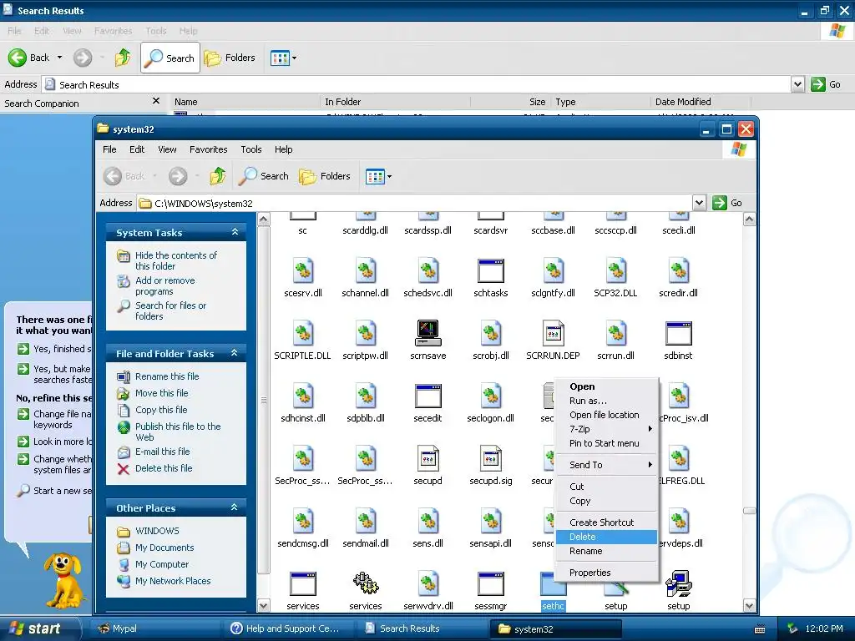Select Create Shortcut in context menu
Image resolution: width=855 pixels, height=641 pixels.
[606, 522]
